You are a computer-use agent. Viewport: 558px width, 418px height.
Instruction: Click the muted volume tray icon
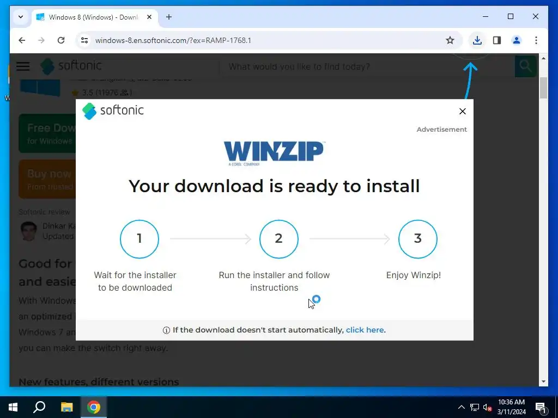click(x=487, y=407)
